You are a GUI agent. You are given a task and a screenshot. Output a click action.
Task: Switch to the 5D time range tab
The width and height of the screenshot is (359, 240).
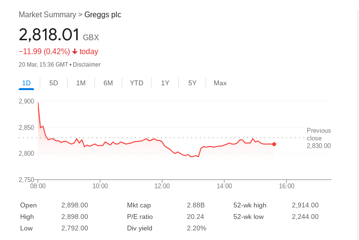coord(54,83)
